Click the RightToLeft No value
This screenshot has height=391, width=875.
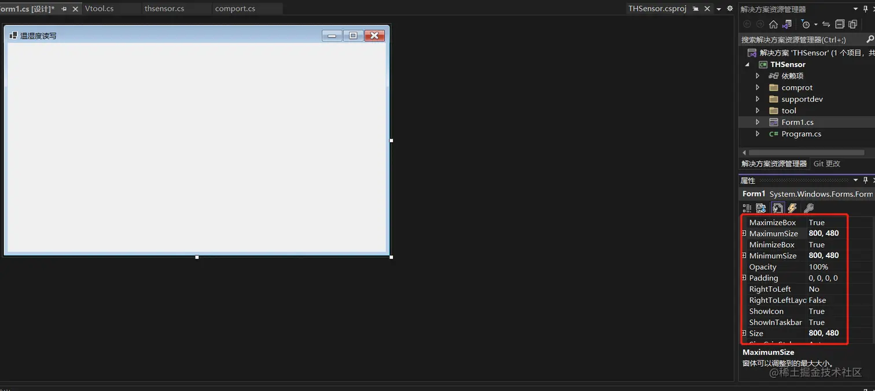coord(814,289)
